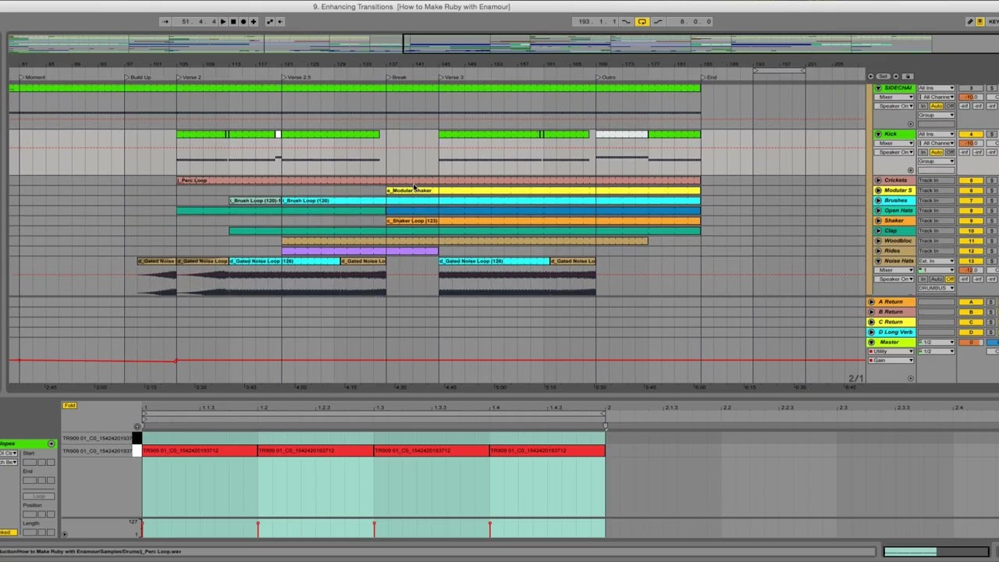Click the Arrangement Record button
This screenshot has height=562, width=999.
tap(243, 22)
